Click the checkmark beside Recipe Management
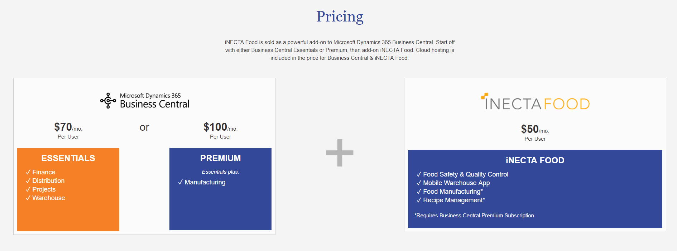 point(419,200)
